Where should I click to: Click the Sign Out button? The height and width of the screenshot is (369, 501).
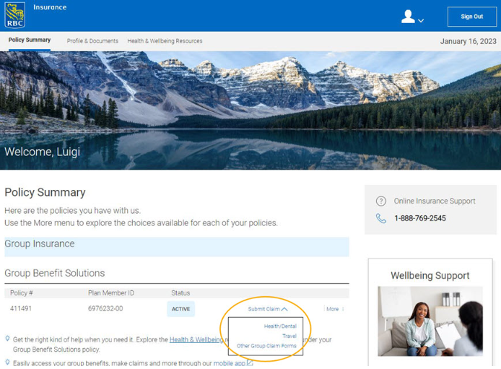click(471, 17)
